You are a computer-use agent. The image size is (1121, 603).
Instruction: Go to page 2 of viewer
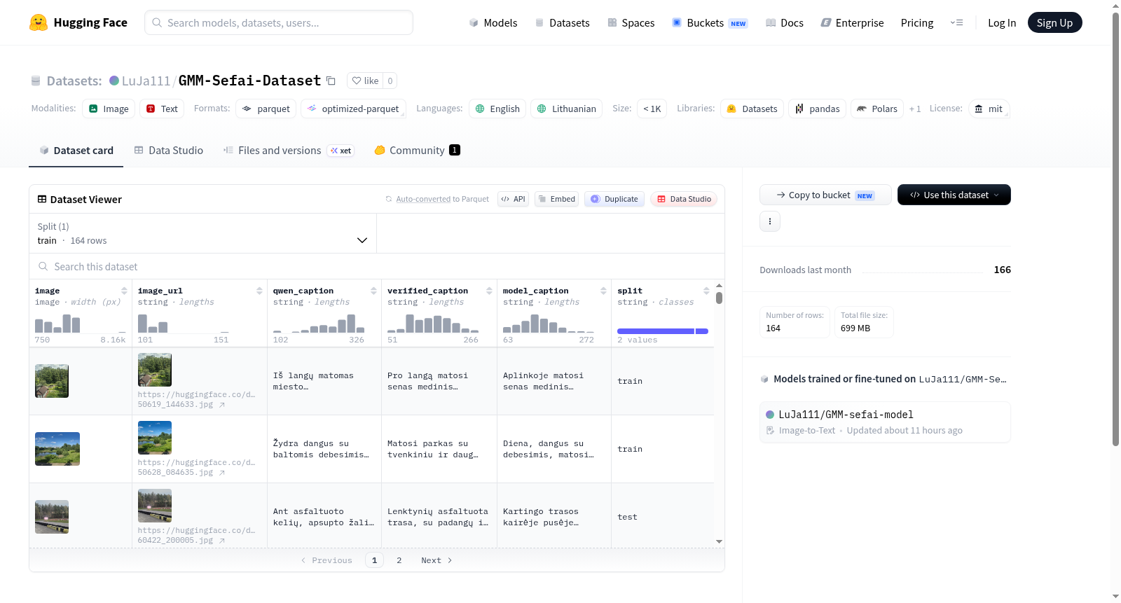[399, 560]
